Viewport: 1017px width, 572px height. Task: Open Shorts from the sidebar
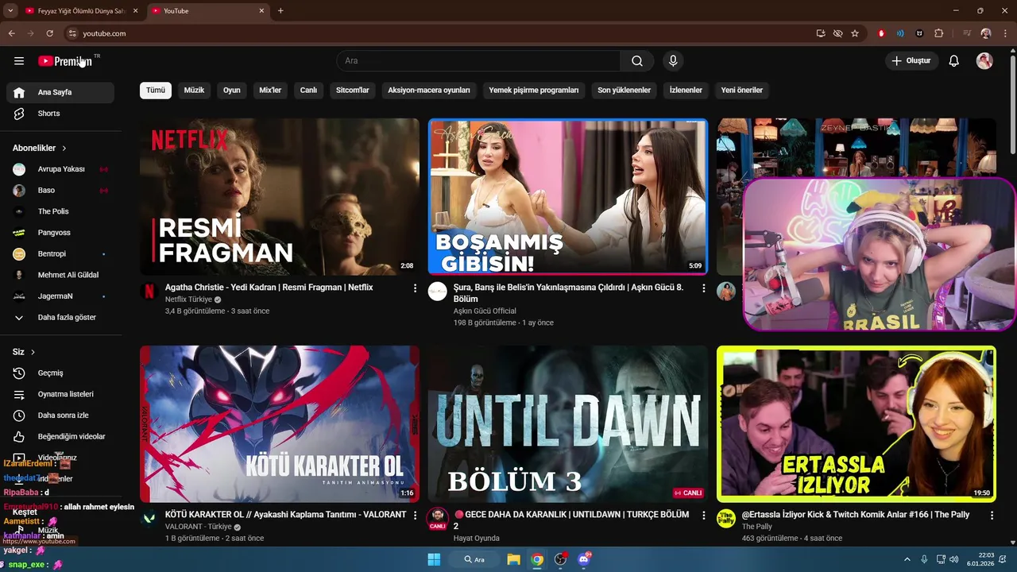point(60,114)
